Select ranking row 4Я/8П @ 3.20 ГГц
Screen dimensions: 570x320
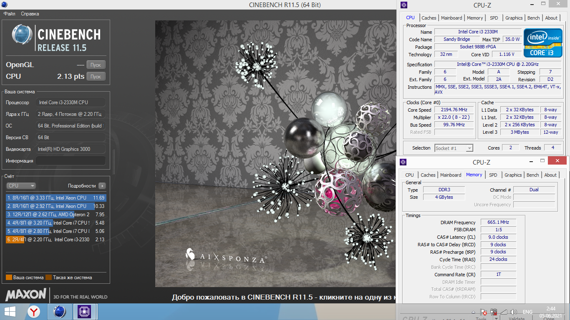tap(56, 223)
